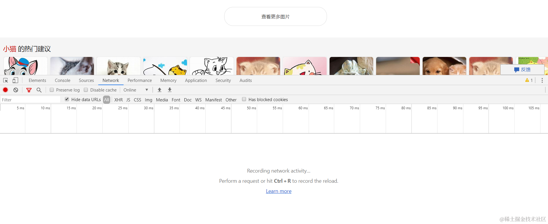This screenshot has width=548, height=224.
Task: Open the golden puppy with kitten thumbnail
Action: [444, 66]
